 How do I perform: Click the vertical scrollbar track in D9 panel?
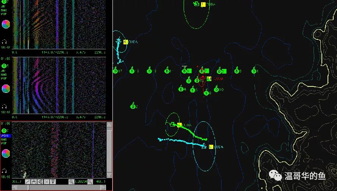coord(109,150)
